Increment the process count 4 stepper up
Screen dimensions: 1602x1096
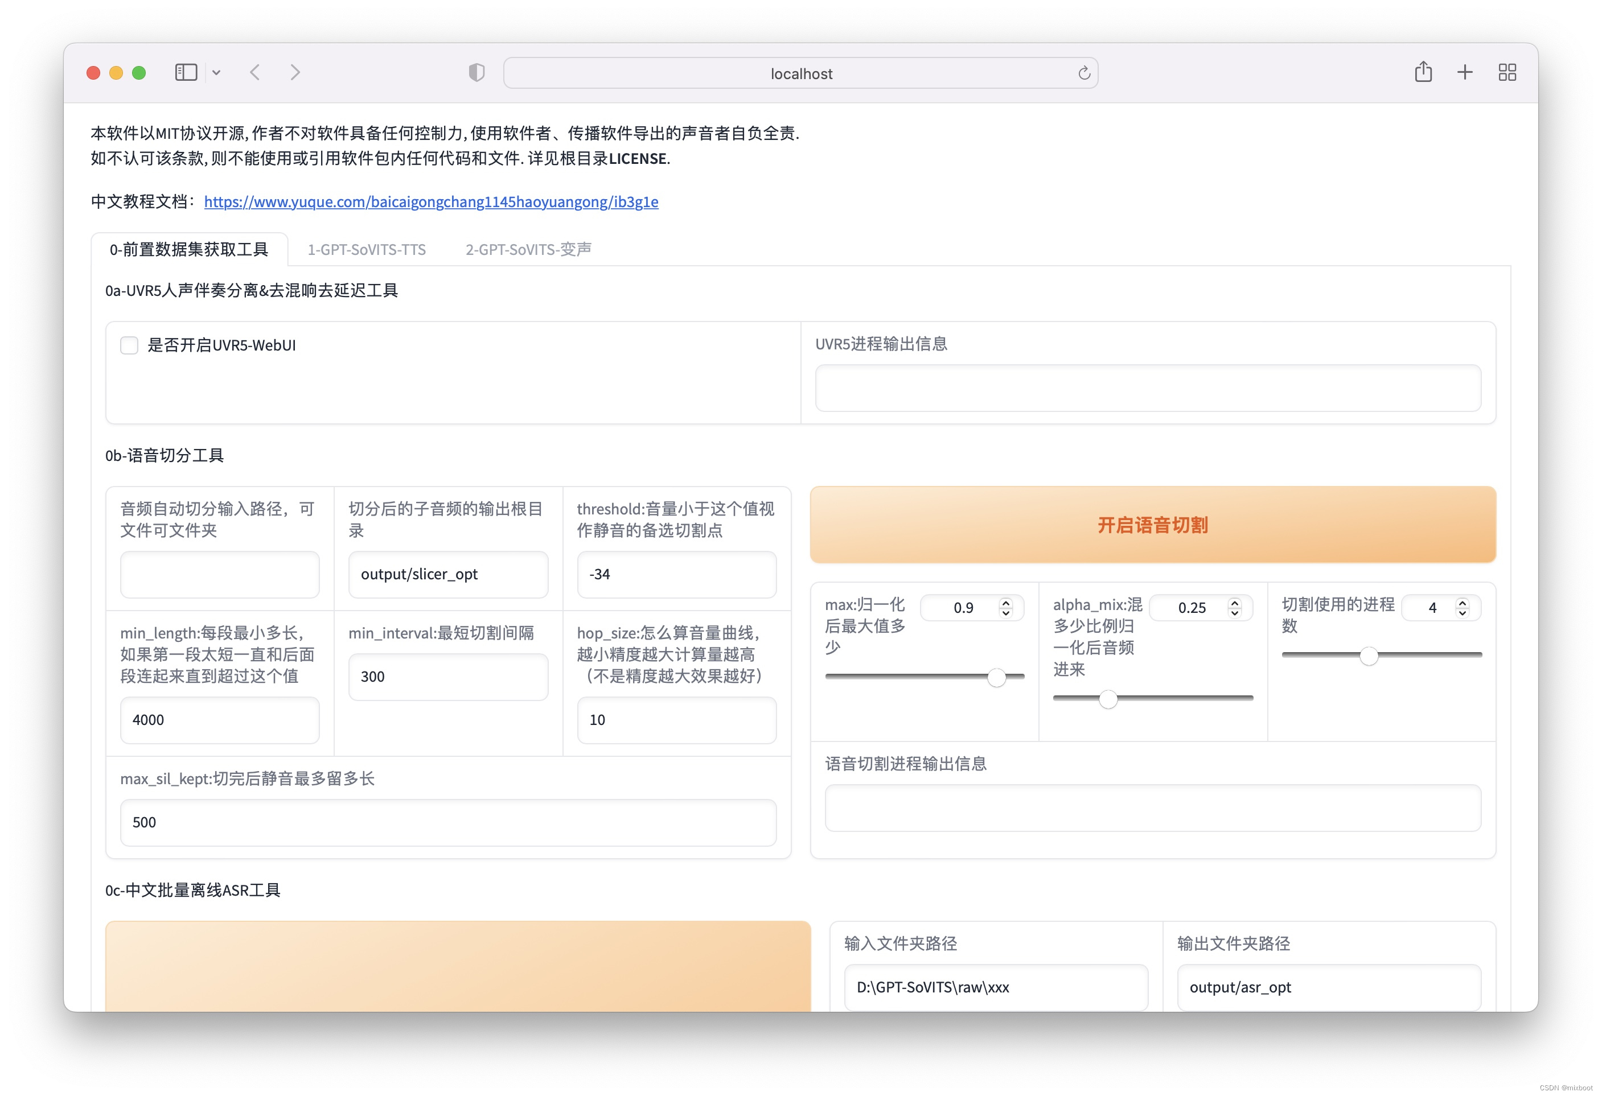pos(1462,602)
